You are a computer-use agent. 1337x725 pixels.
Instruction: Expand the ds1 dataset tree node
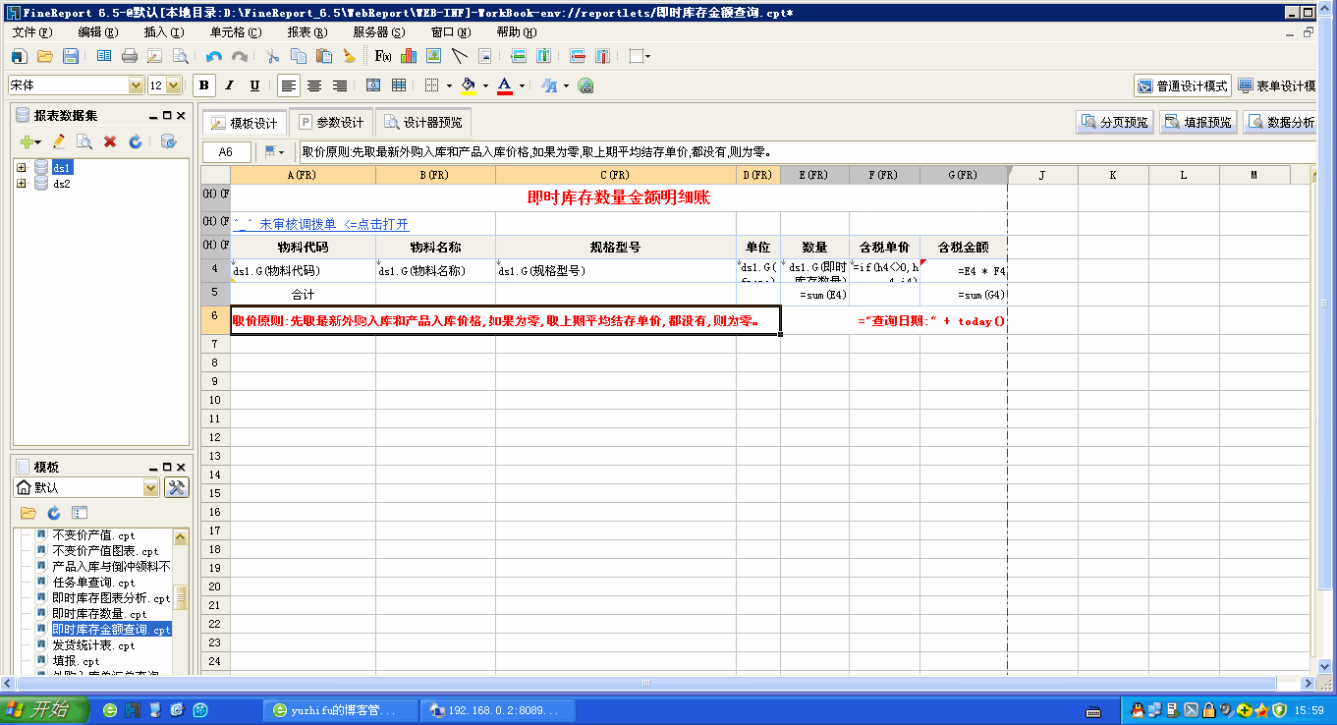click(21, 167)
